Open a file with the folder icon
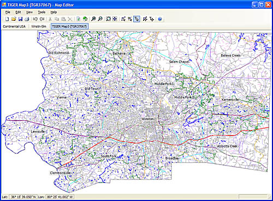273x201 pixels. [x=14, y=19]
